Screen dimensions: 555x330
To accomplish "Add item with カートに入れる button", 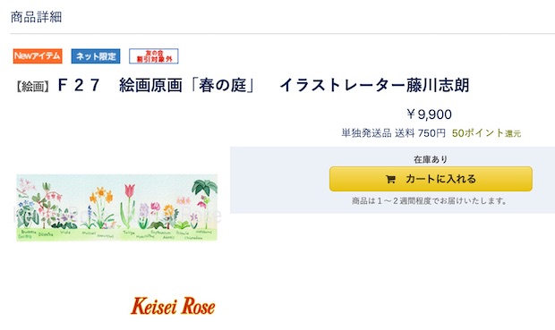I will (x=431, y=179).
